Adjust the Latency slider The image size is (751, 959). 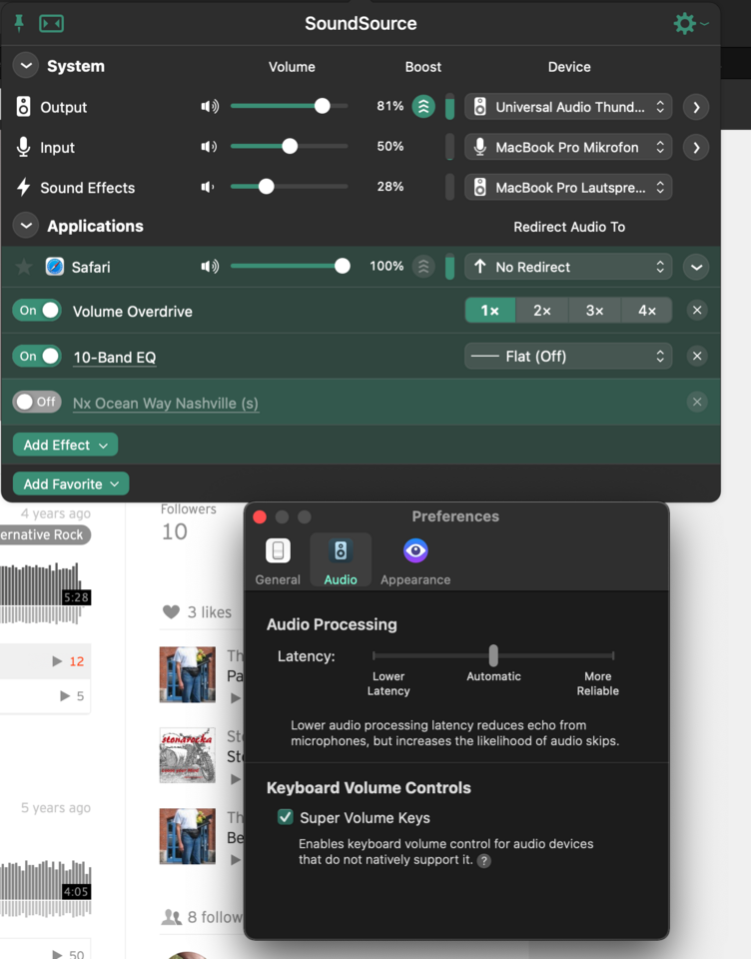pos(493,655)
